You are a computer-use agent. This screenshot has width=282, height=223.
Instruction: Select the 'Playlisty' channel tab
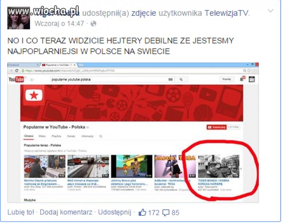(56, 136)
